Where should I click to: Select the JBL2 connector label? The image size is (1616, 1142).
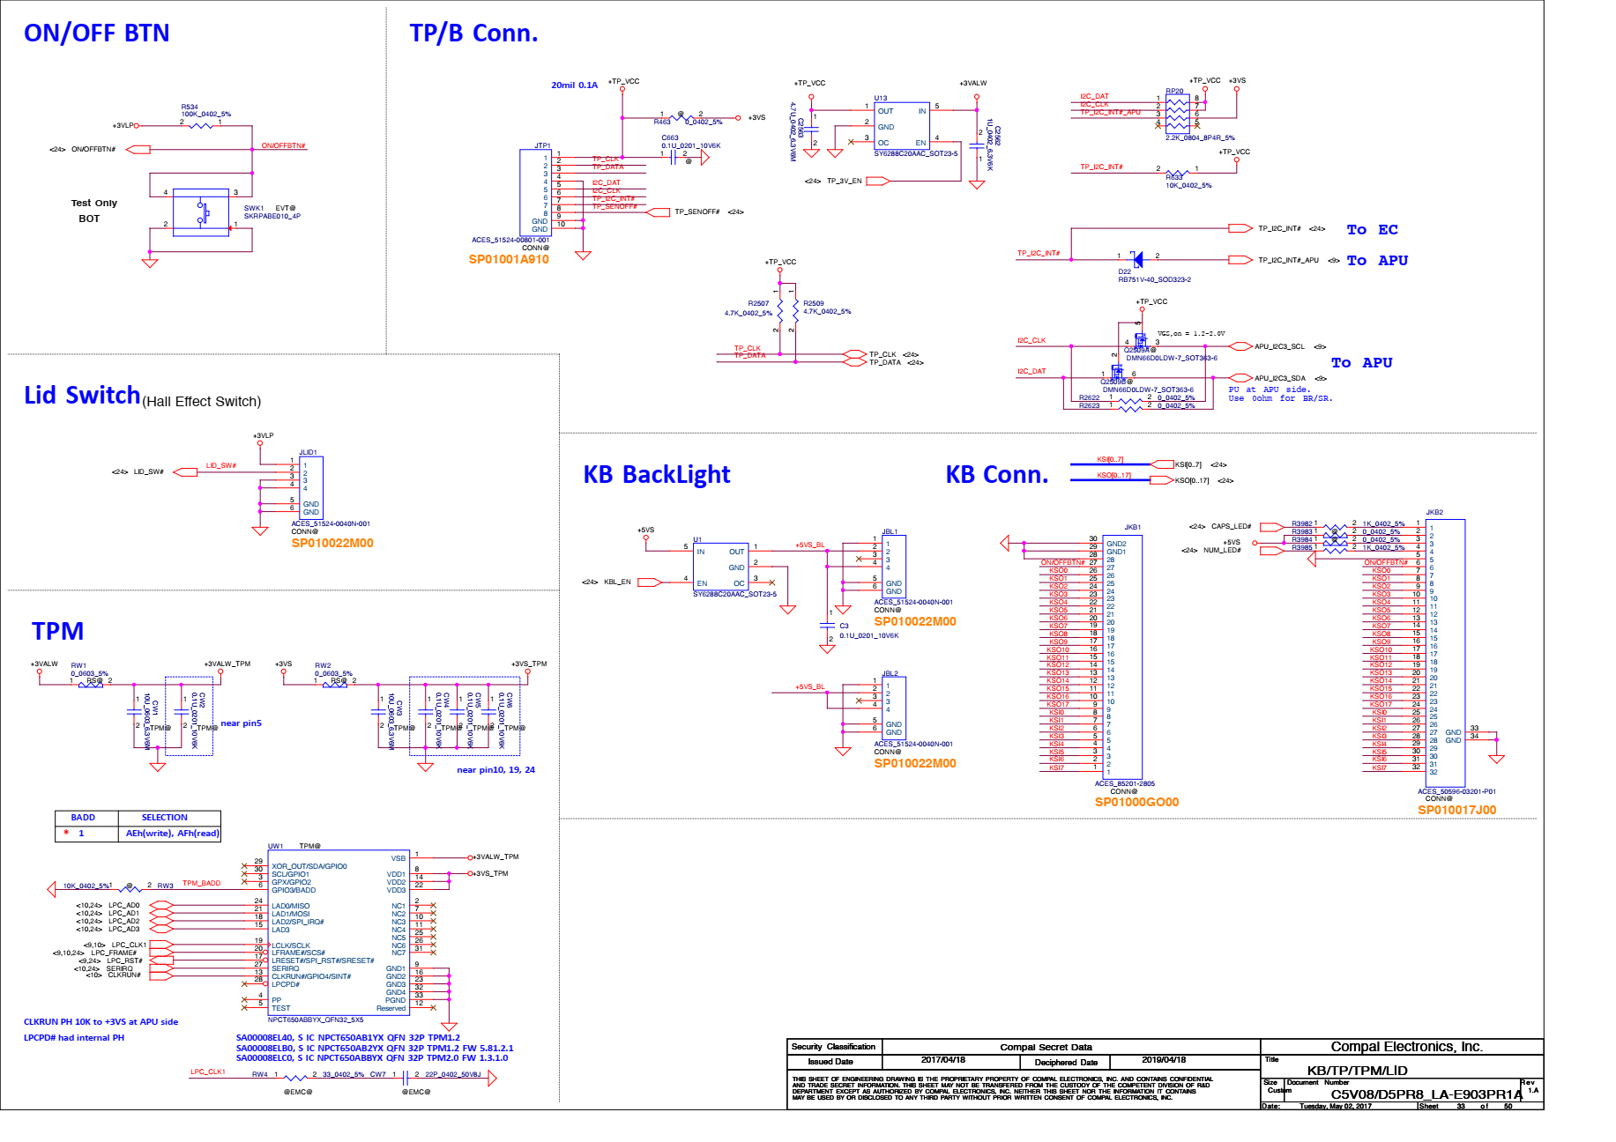[890, 674]
